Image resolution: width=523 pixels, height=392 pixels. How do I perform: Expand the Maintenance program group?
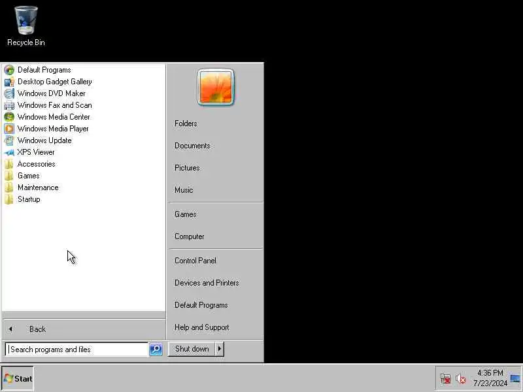tap(38, 188)
